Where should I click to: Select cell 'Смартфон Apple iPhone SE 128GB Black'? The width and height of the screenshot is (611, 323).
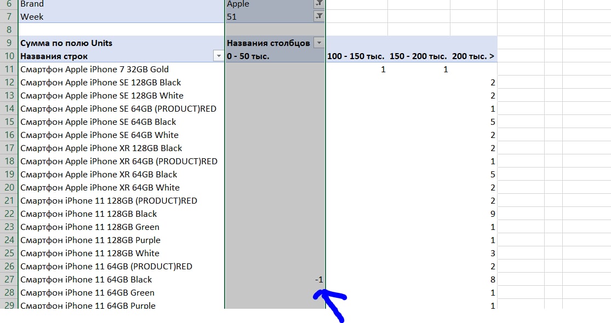coord(121,83)
